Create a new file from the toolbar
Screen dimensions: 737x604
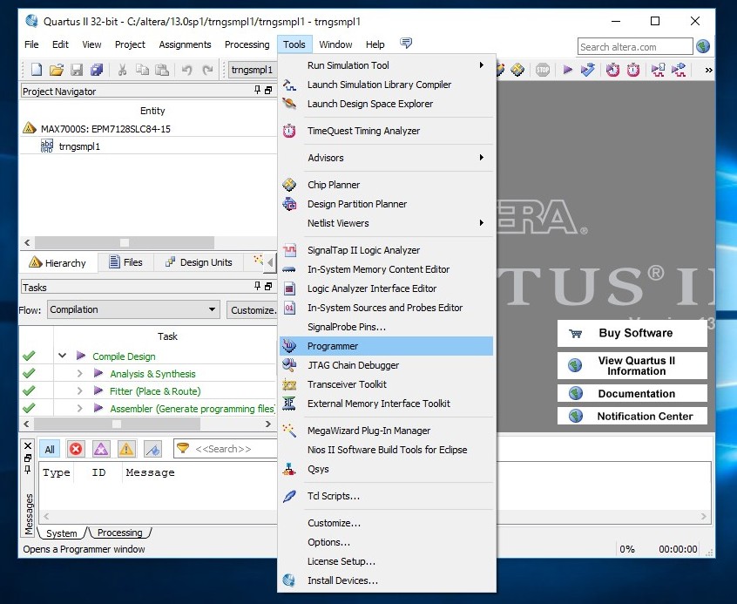[37, 70]
